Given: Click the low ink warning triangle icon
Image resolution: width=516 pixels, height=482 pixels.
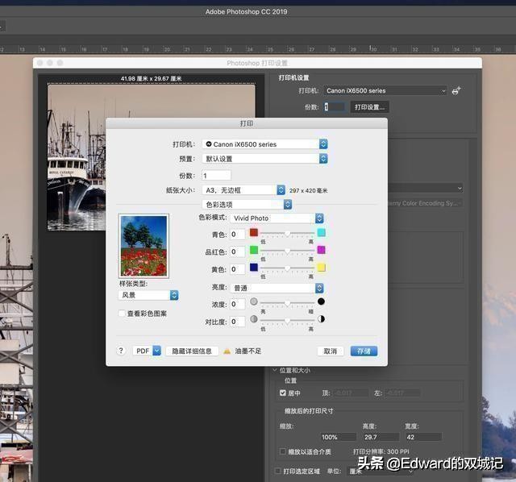Looking at the screenshot, I should click(x=227, y=351).
